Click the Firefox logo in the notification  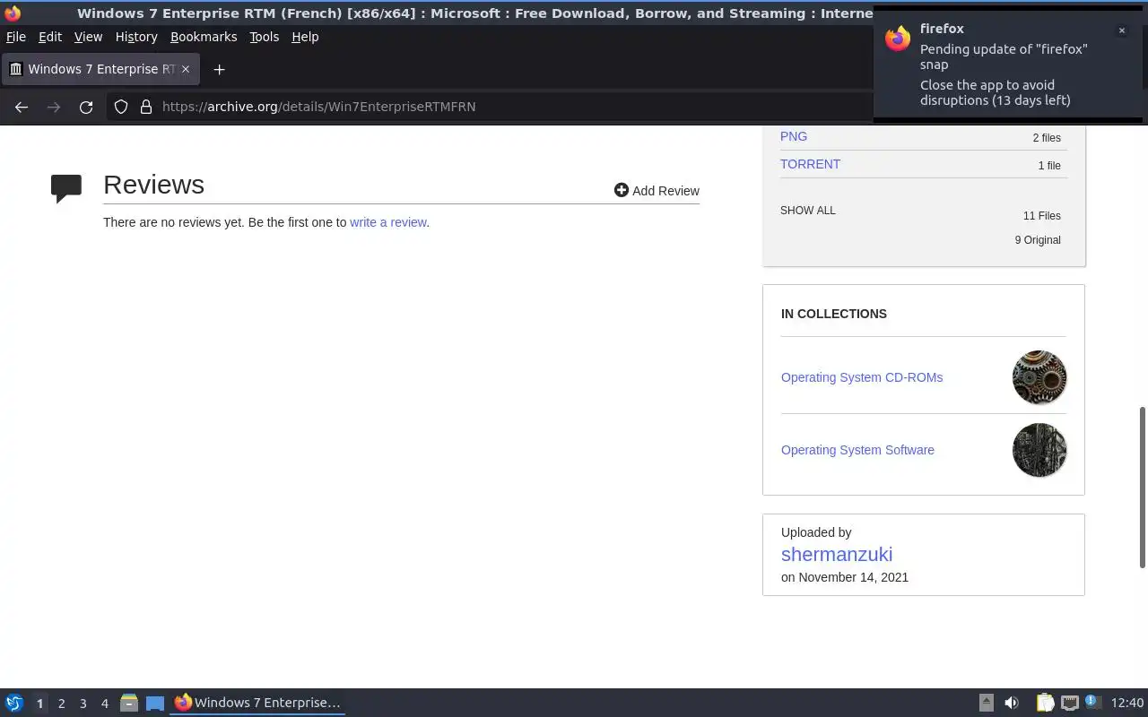pyautogui.click(x=898, y=39)
